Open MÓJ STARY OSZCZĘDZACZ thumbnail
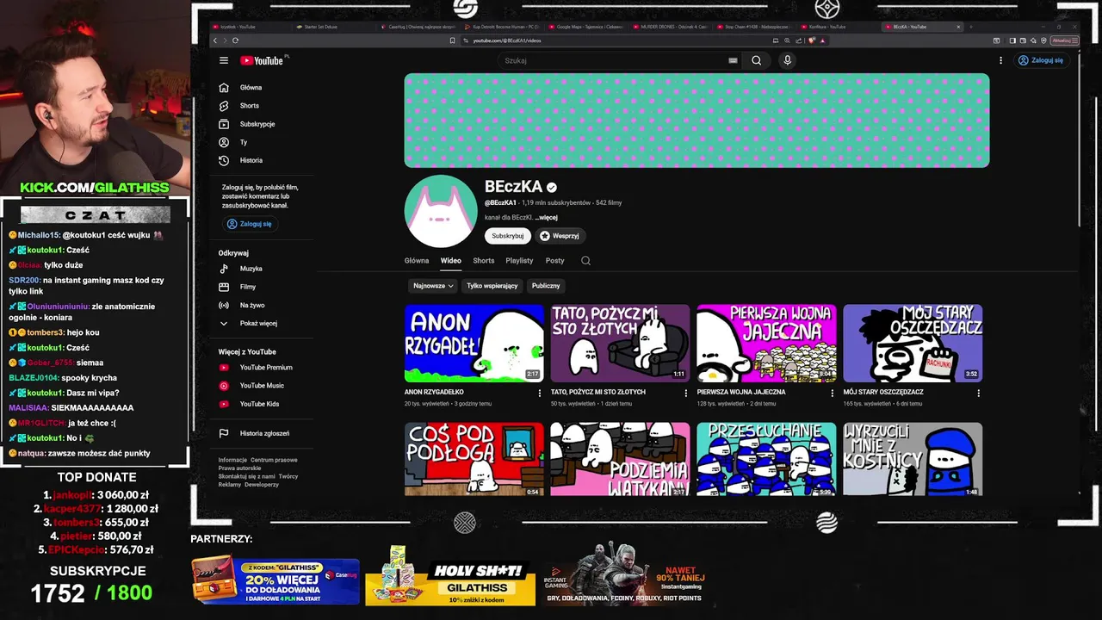Image resolution: width=1102 pixels, height=620 pixels. coord(913,344)
